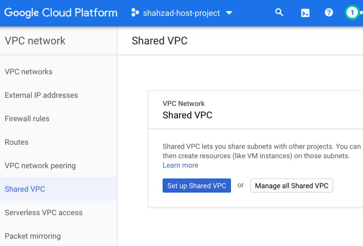The image size is (363, 246).
Task: Open VPC networks in sidebar
Action: tap(58, 71)
